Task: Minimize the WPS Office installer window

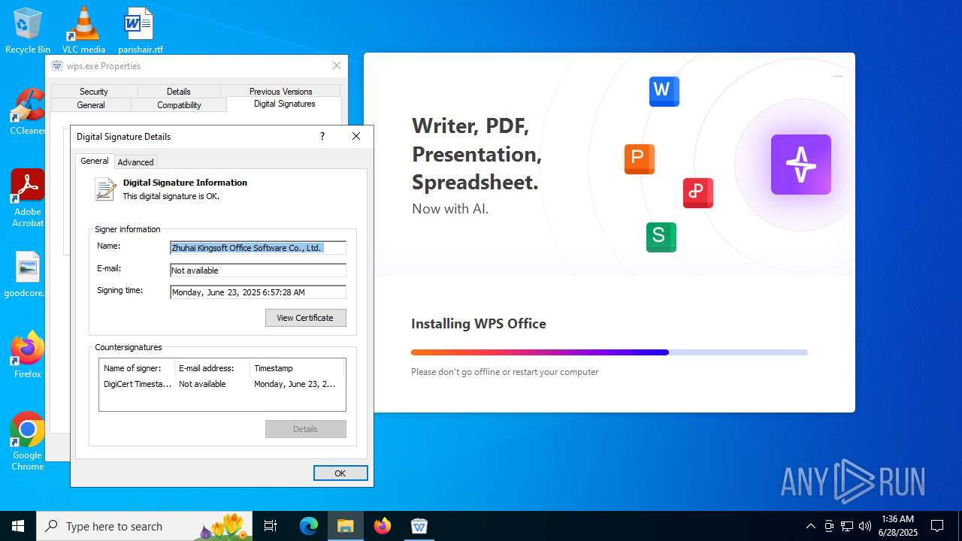Action: tap(838, 76)
